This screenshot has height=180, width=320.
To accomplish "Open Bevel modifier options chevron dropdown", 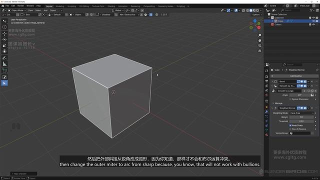I will 308,81.
